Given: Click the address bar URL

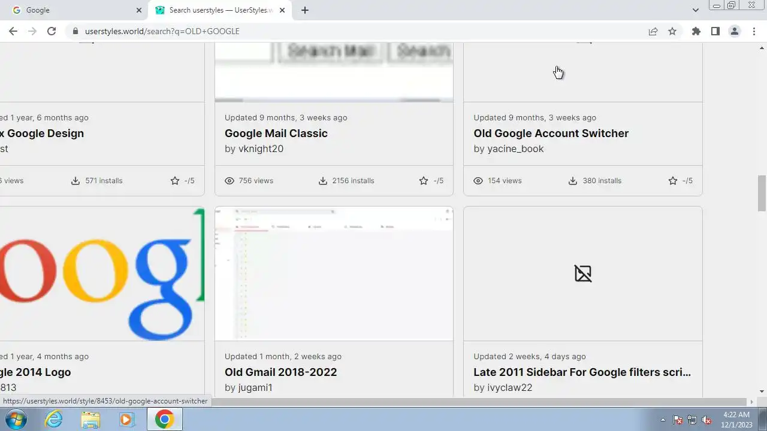Looking at the screenshot, I should tap(162, 31).
